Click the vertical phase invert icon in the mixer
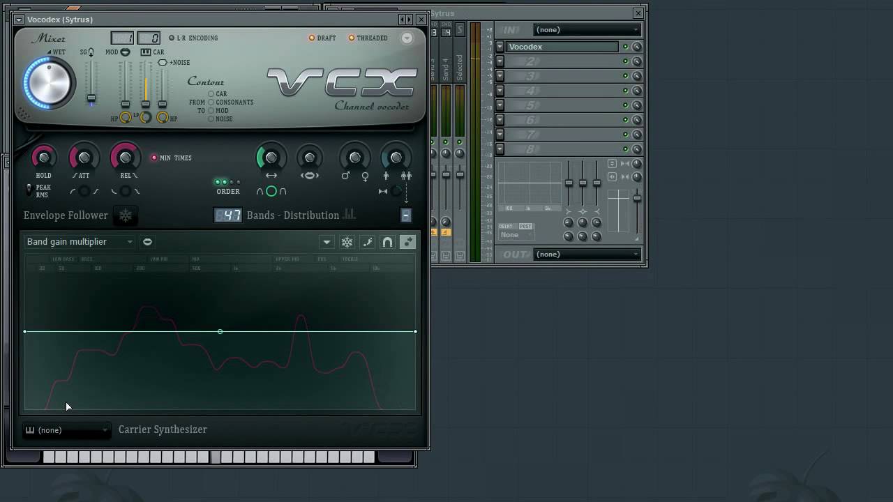The height and width of the screenshot is (502, 893). point(612,164)
